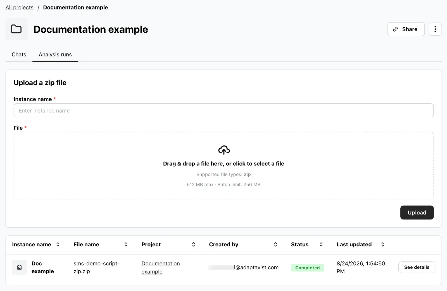Click the 8/24/2026 last updated timestamp

(361, 267)
